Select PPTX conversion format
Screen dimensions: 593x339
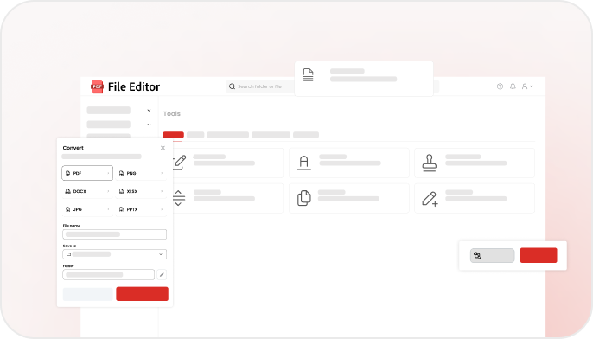(x=141, y=209)
